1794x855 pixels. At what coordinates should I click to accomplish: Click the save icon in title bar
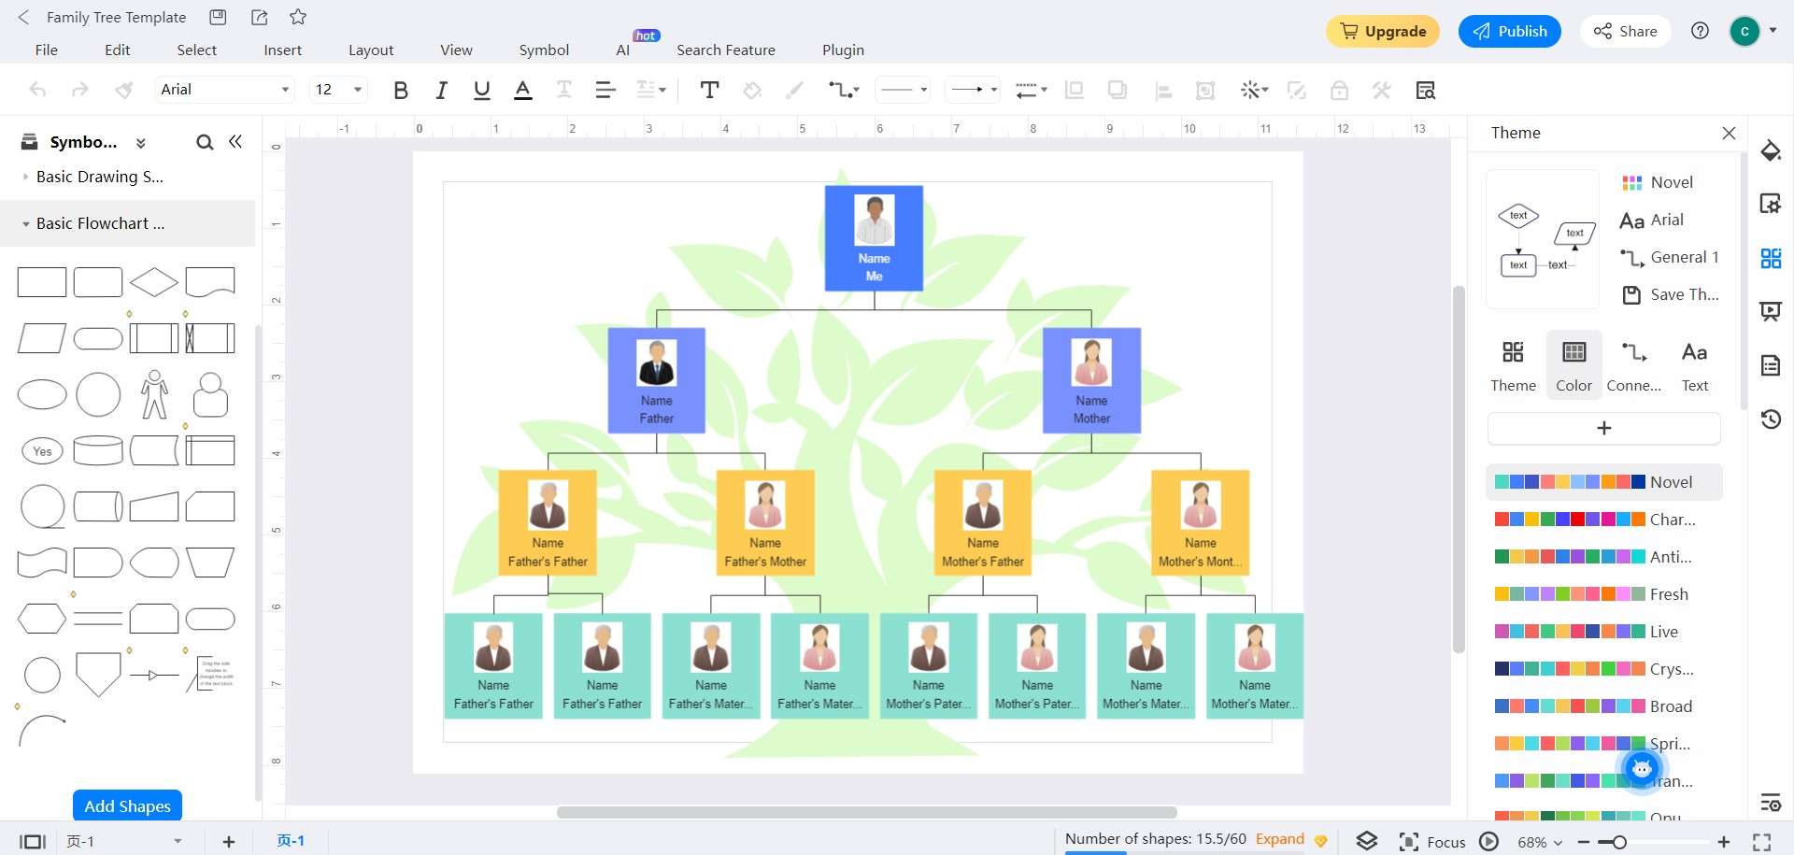tap(218, 17)
